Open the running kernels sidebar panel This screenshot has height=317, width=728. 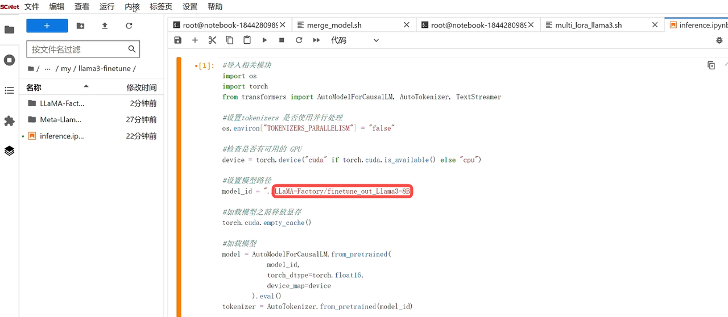click(x=9, y=60)
